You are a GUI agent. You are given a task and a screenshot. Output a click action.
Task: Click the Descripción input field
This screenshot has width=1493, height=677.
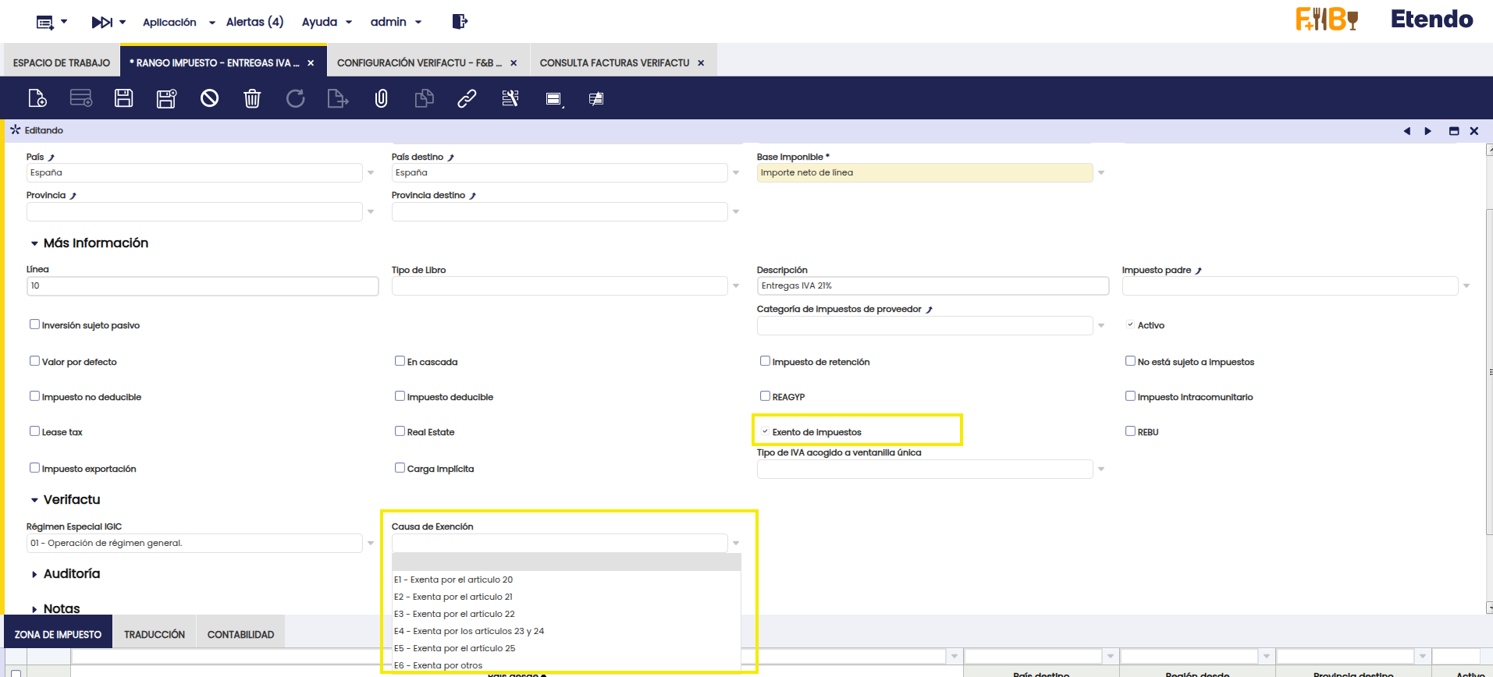(x=932, y=286)
